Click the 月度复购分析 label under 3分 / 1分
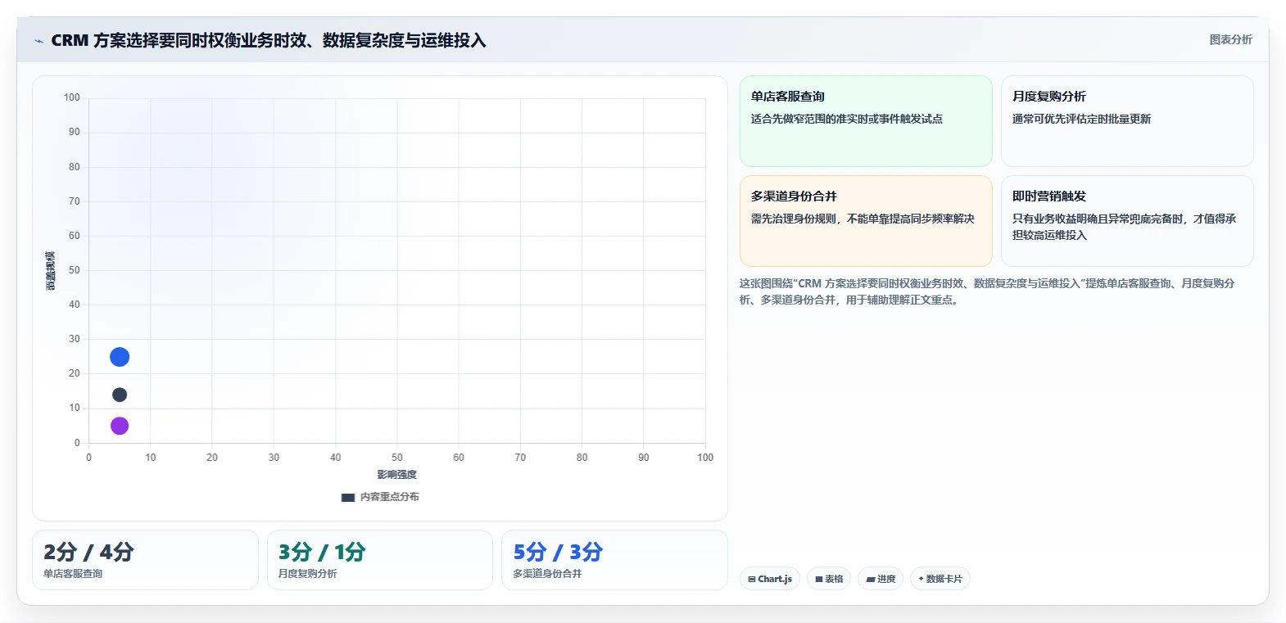The image size is (1286, 623). [307, 574]
